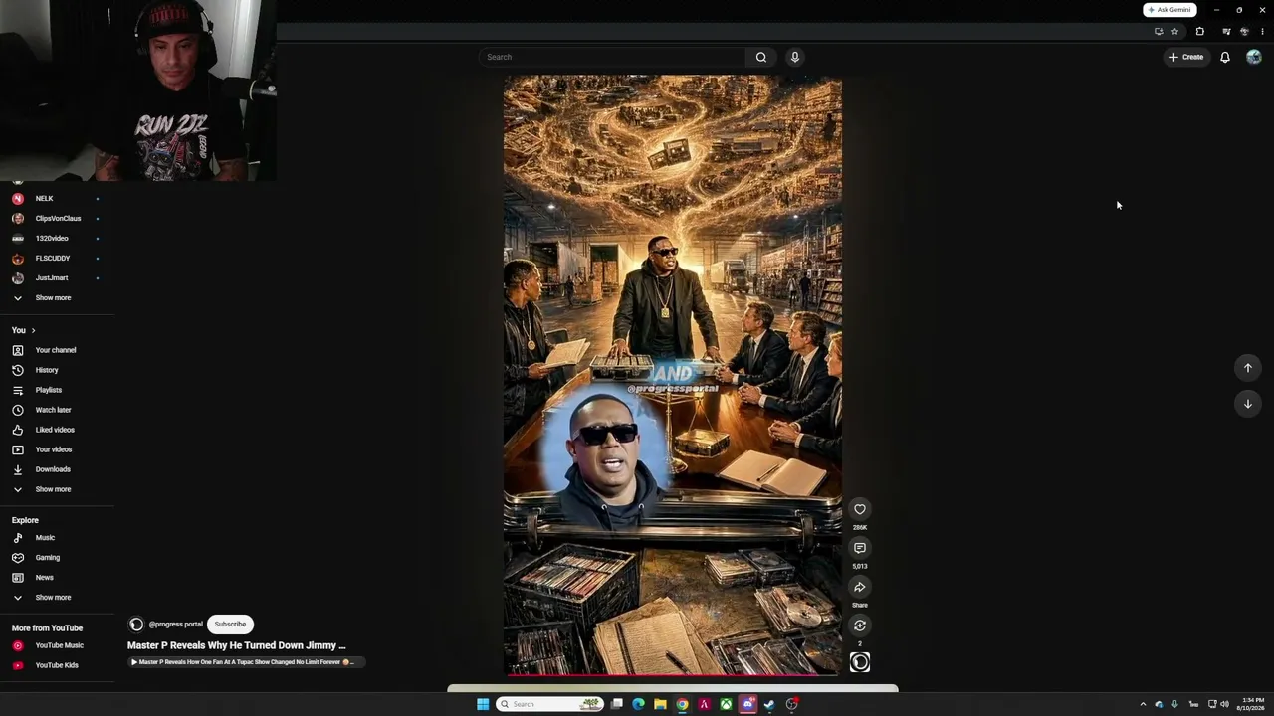Click the Create button
Viewport: 1274px width, 716px height.
click(1186, 57)
